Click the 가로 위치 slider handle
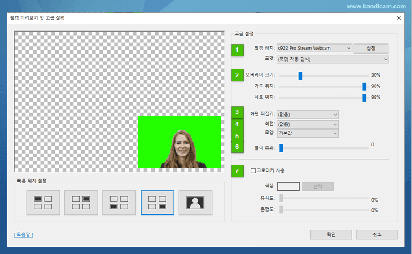Image resolution: width=412 pixels, height=254 pixels. (x=365, y=87)
